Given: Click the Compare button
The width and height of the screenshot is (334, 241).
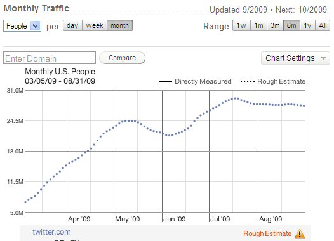Looking at the screenshot, I should [123, 58].
